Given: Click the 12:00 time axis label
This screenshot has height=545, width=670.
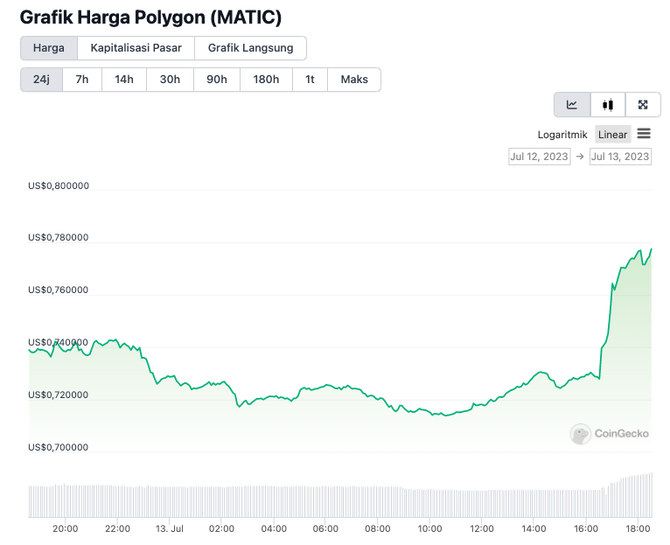Looking at the screenshot, I should 482,528.
